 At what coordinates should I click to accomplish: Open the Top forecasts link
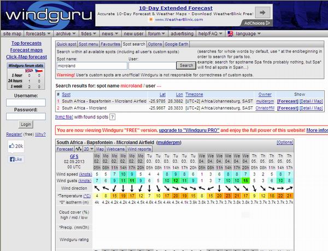26,43
